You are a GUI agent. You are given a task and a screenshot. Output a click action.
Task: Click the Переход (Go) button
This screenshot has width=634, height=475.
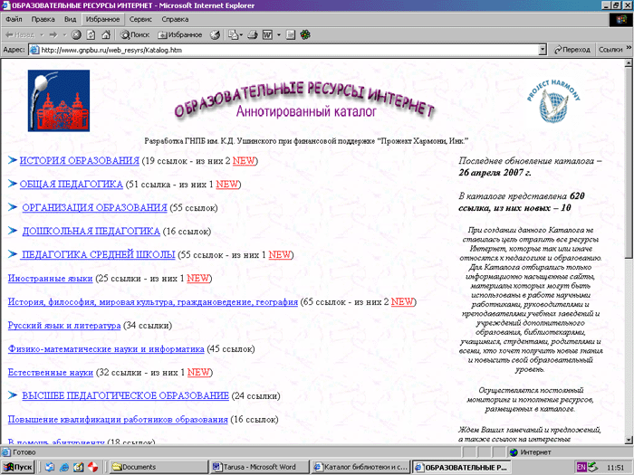571,50
